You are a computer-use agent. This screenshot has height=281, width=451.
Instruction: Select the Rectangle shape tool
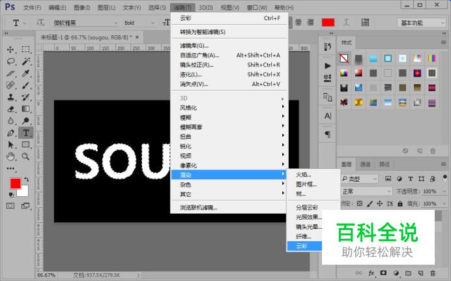(x=25, y=145)
